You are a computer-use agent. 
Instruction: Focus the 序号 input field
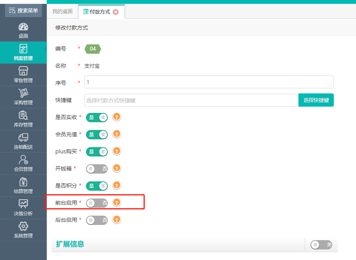209,82
